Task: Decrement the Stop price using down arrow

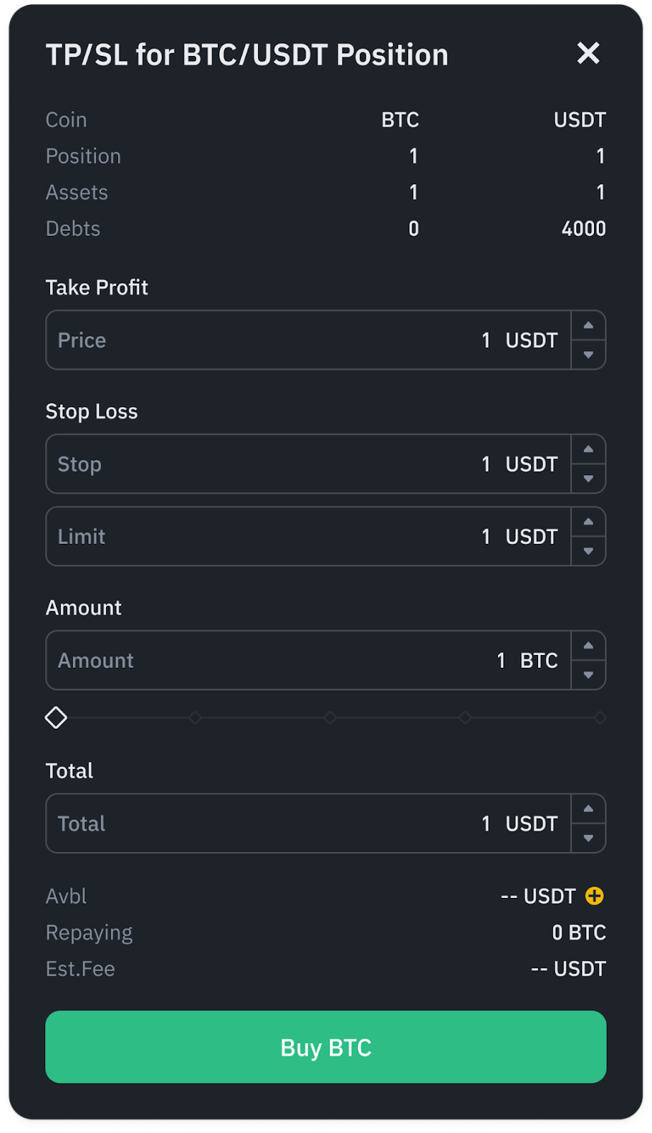Action: tap(588, 479)
